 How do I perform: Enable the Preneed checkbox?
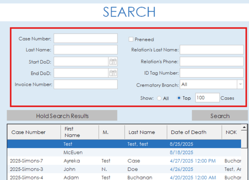(x=131, y=39)
